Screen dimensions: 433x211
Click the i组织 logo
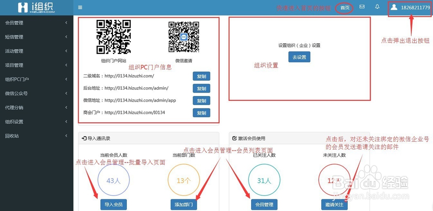[x=36, y=8]
